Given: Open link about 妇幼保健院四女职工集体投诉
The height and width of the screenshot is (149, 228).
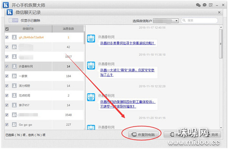Looking at the screenshot, I should click(128, 104).
